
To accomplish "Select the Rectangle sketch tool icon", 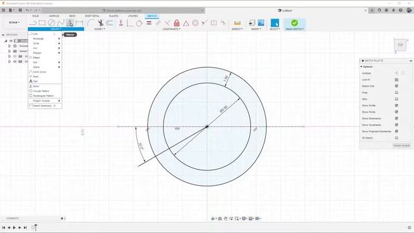I will pyautogui.click(x=42, y=23).
